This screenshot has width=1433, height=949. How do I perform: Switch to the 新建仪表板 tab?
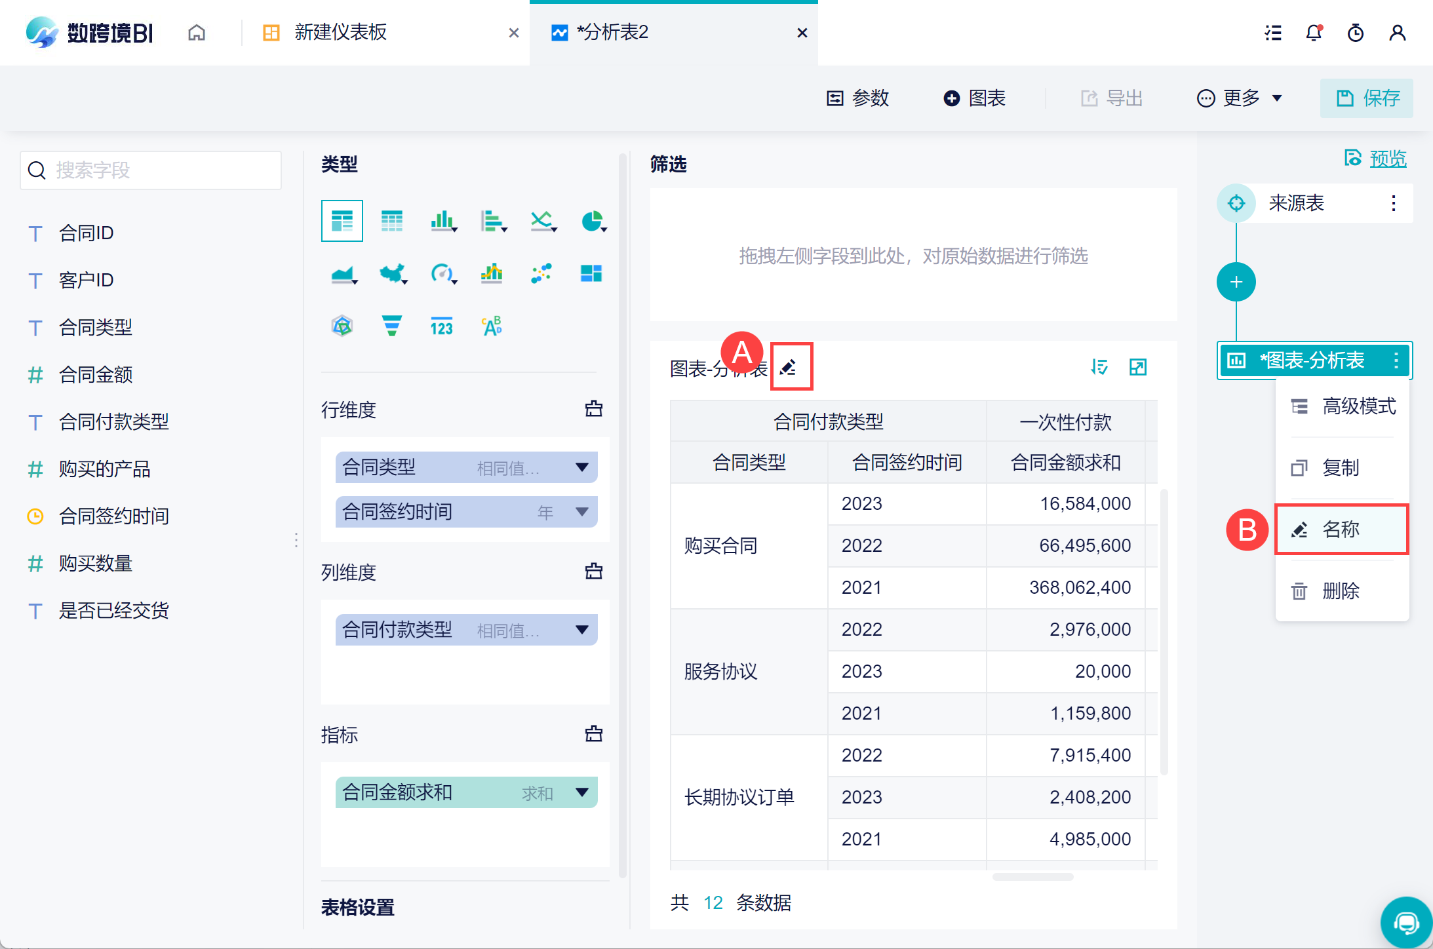(341, 33)
